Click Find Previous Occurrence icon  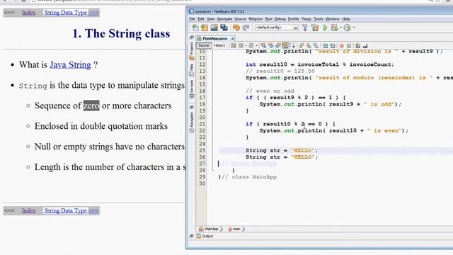tap(271, 45)
